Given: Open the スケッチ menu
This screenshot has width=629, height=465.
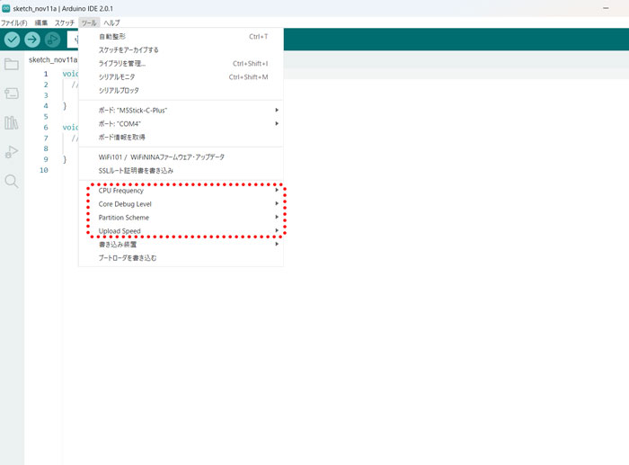Looking at the screenshot, I should pyautogui.click(x=65, y=22).
